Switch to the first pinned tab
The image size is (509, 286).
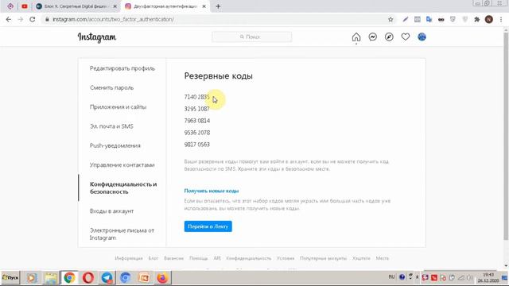click(10, 6)
